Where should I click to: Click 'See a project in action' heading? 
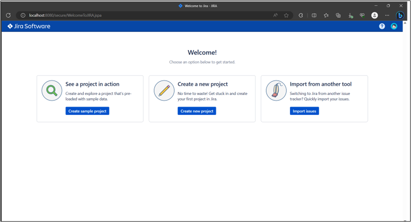click(92, 84)
